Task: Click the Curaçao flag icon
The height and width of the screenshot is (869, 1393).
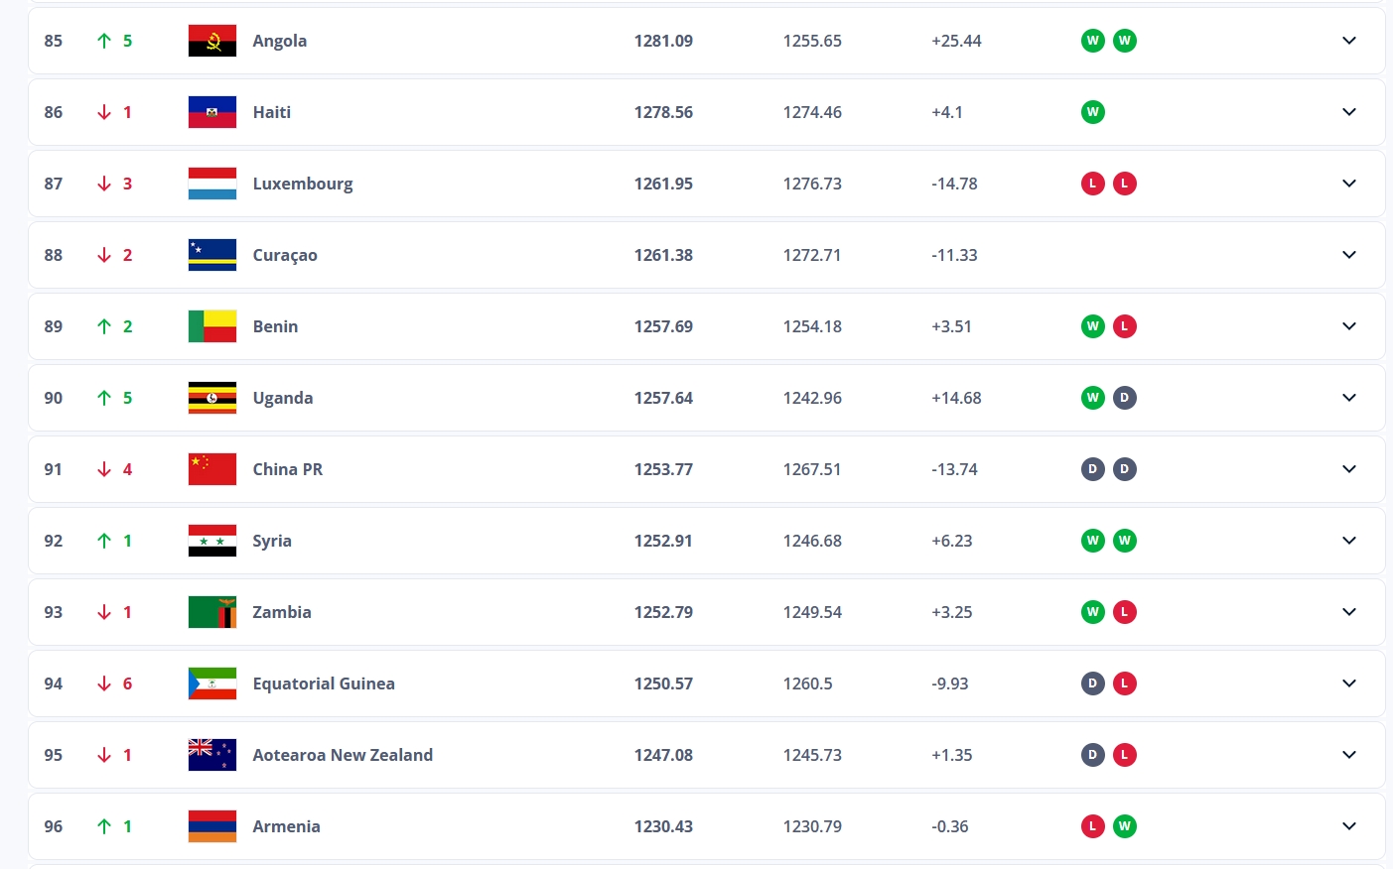Action: (212, 255)
